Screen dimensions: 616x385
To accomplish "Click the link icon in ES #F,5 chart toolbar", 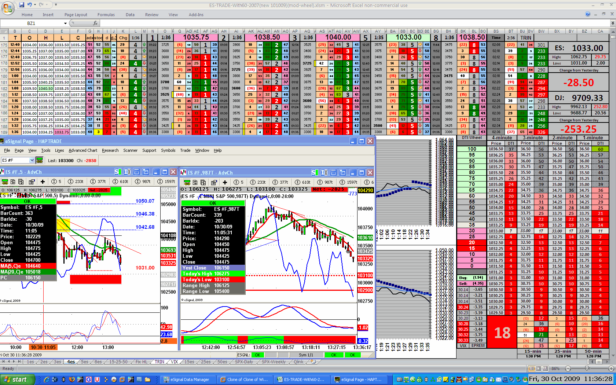I will point(5,181).
